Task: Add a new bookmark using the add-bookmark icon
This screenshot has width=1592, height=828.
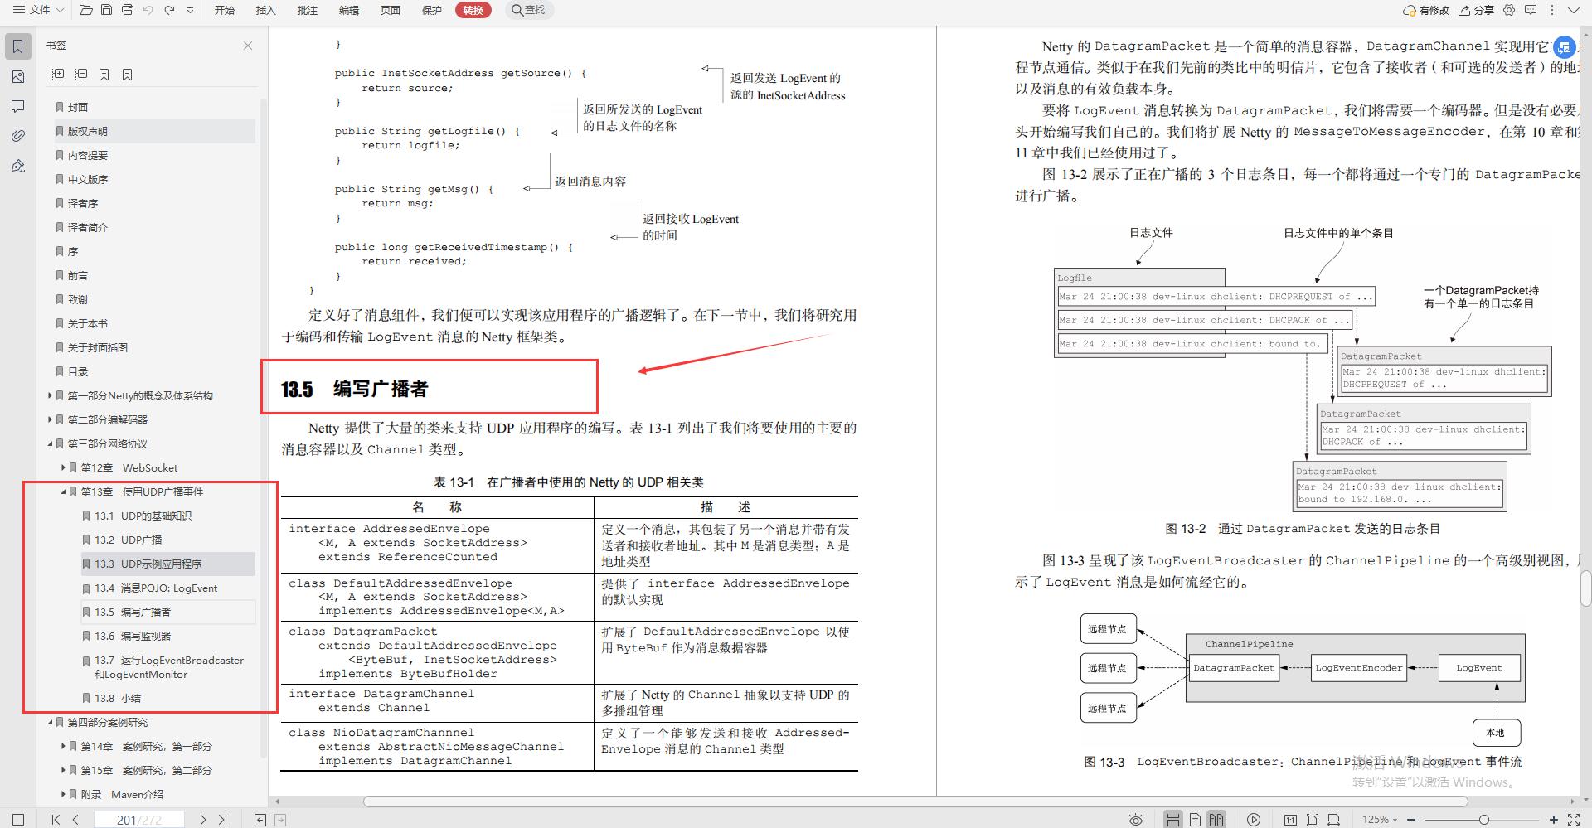Action: [104, 75]
